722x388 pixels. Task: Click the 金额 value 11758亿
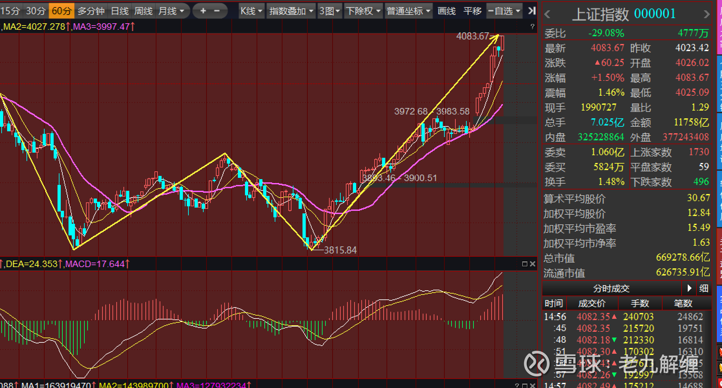point(691,122)
